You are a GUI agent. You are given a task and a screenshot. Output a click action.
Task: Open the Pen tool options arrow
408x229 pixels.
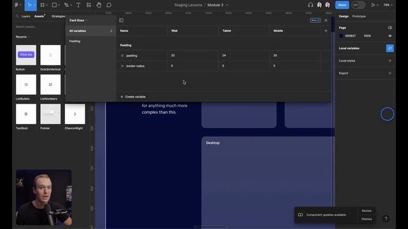(71, 5)
